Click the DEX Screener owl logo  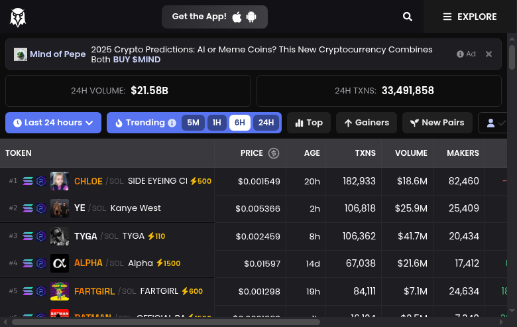coord(18,17)
